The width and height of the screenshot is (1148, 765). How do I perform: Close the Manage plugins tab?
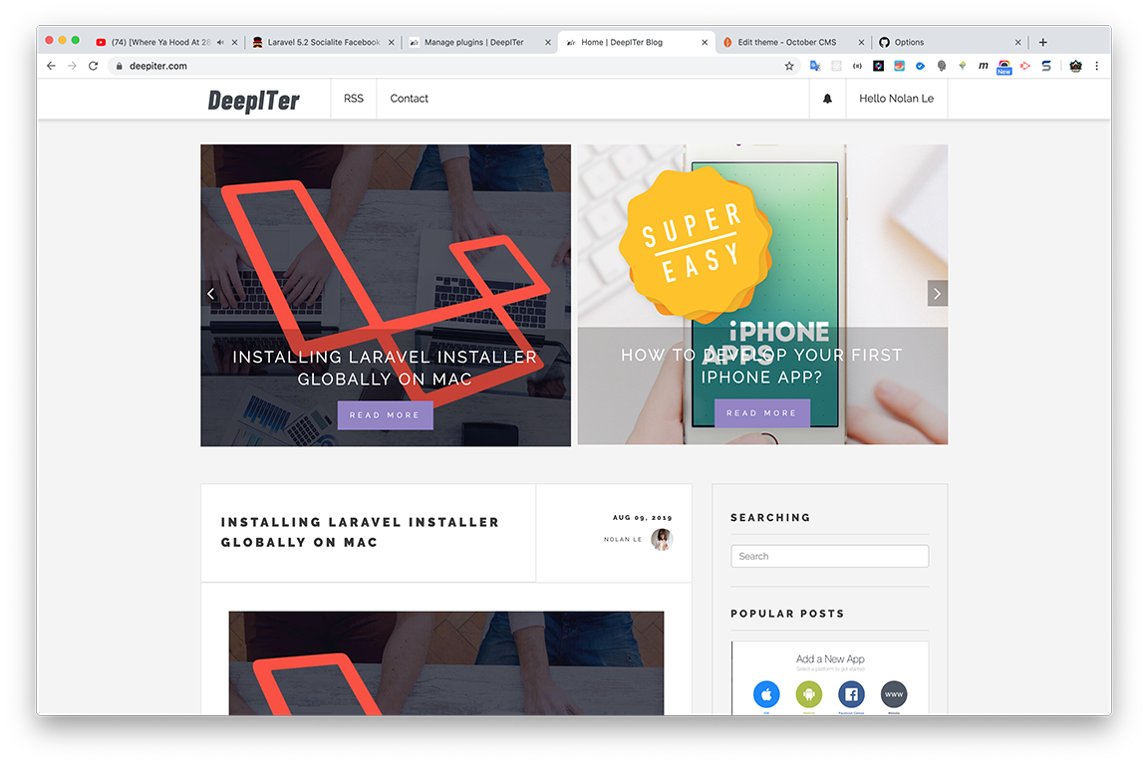[x=548, y=43]
